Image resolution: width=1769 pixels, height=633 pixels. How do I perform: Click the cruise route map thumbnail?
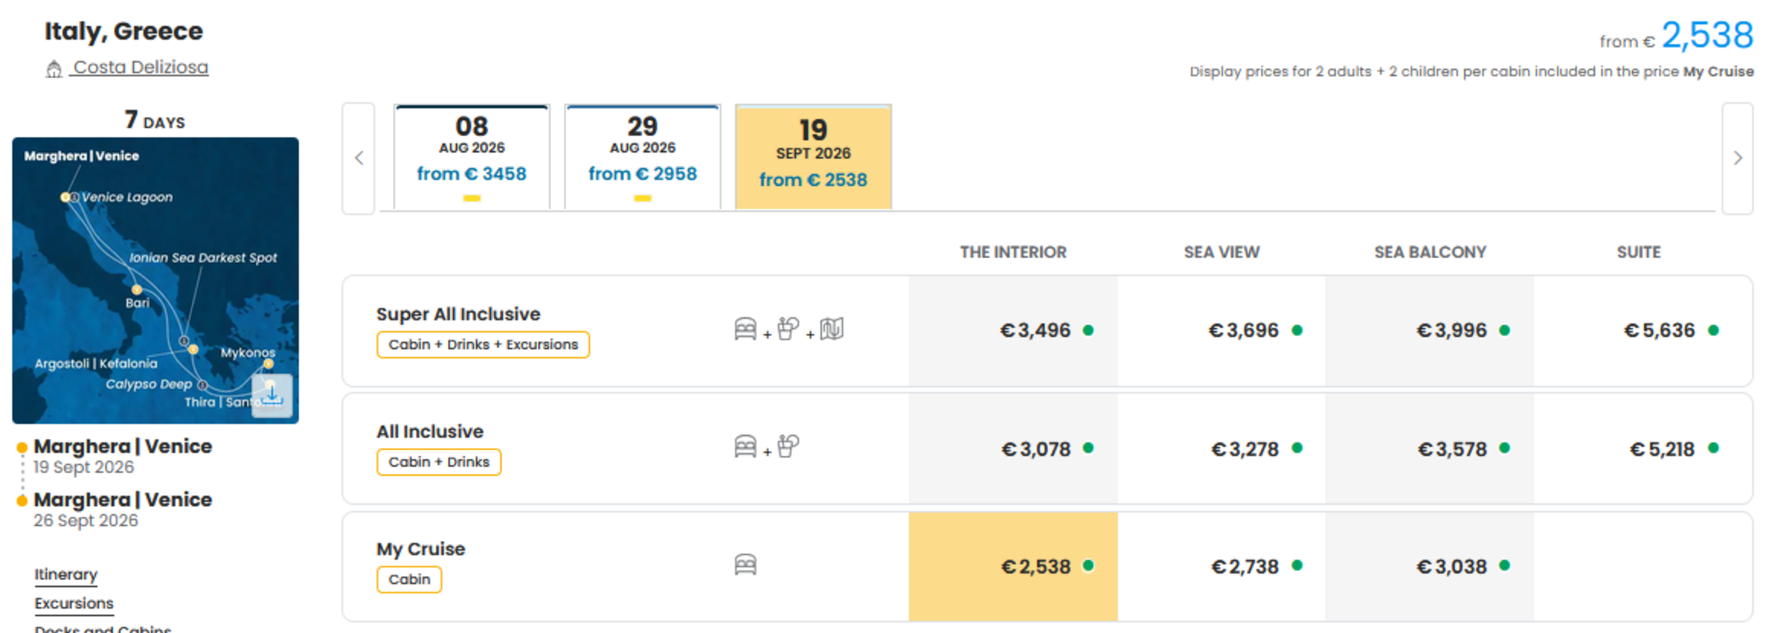[x=155, y=281]
